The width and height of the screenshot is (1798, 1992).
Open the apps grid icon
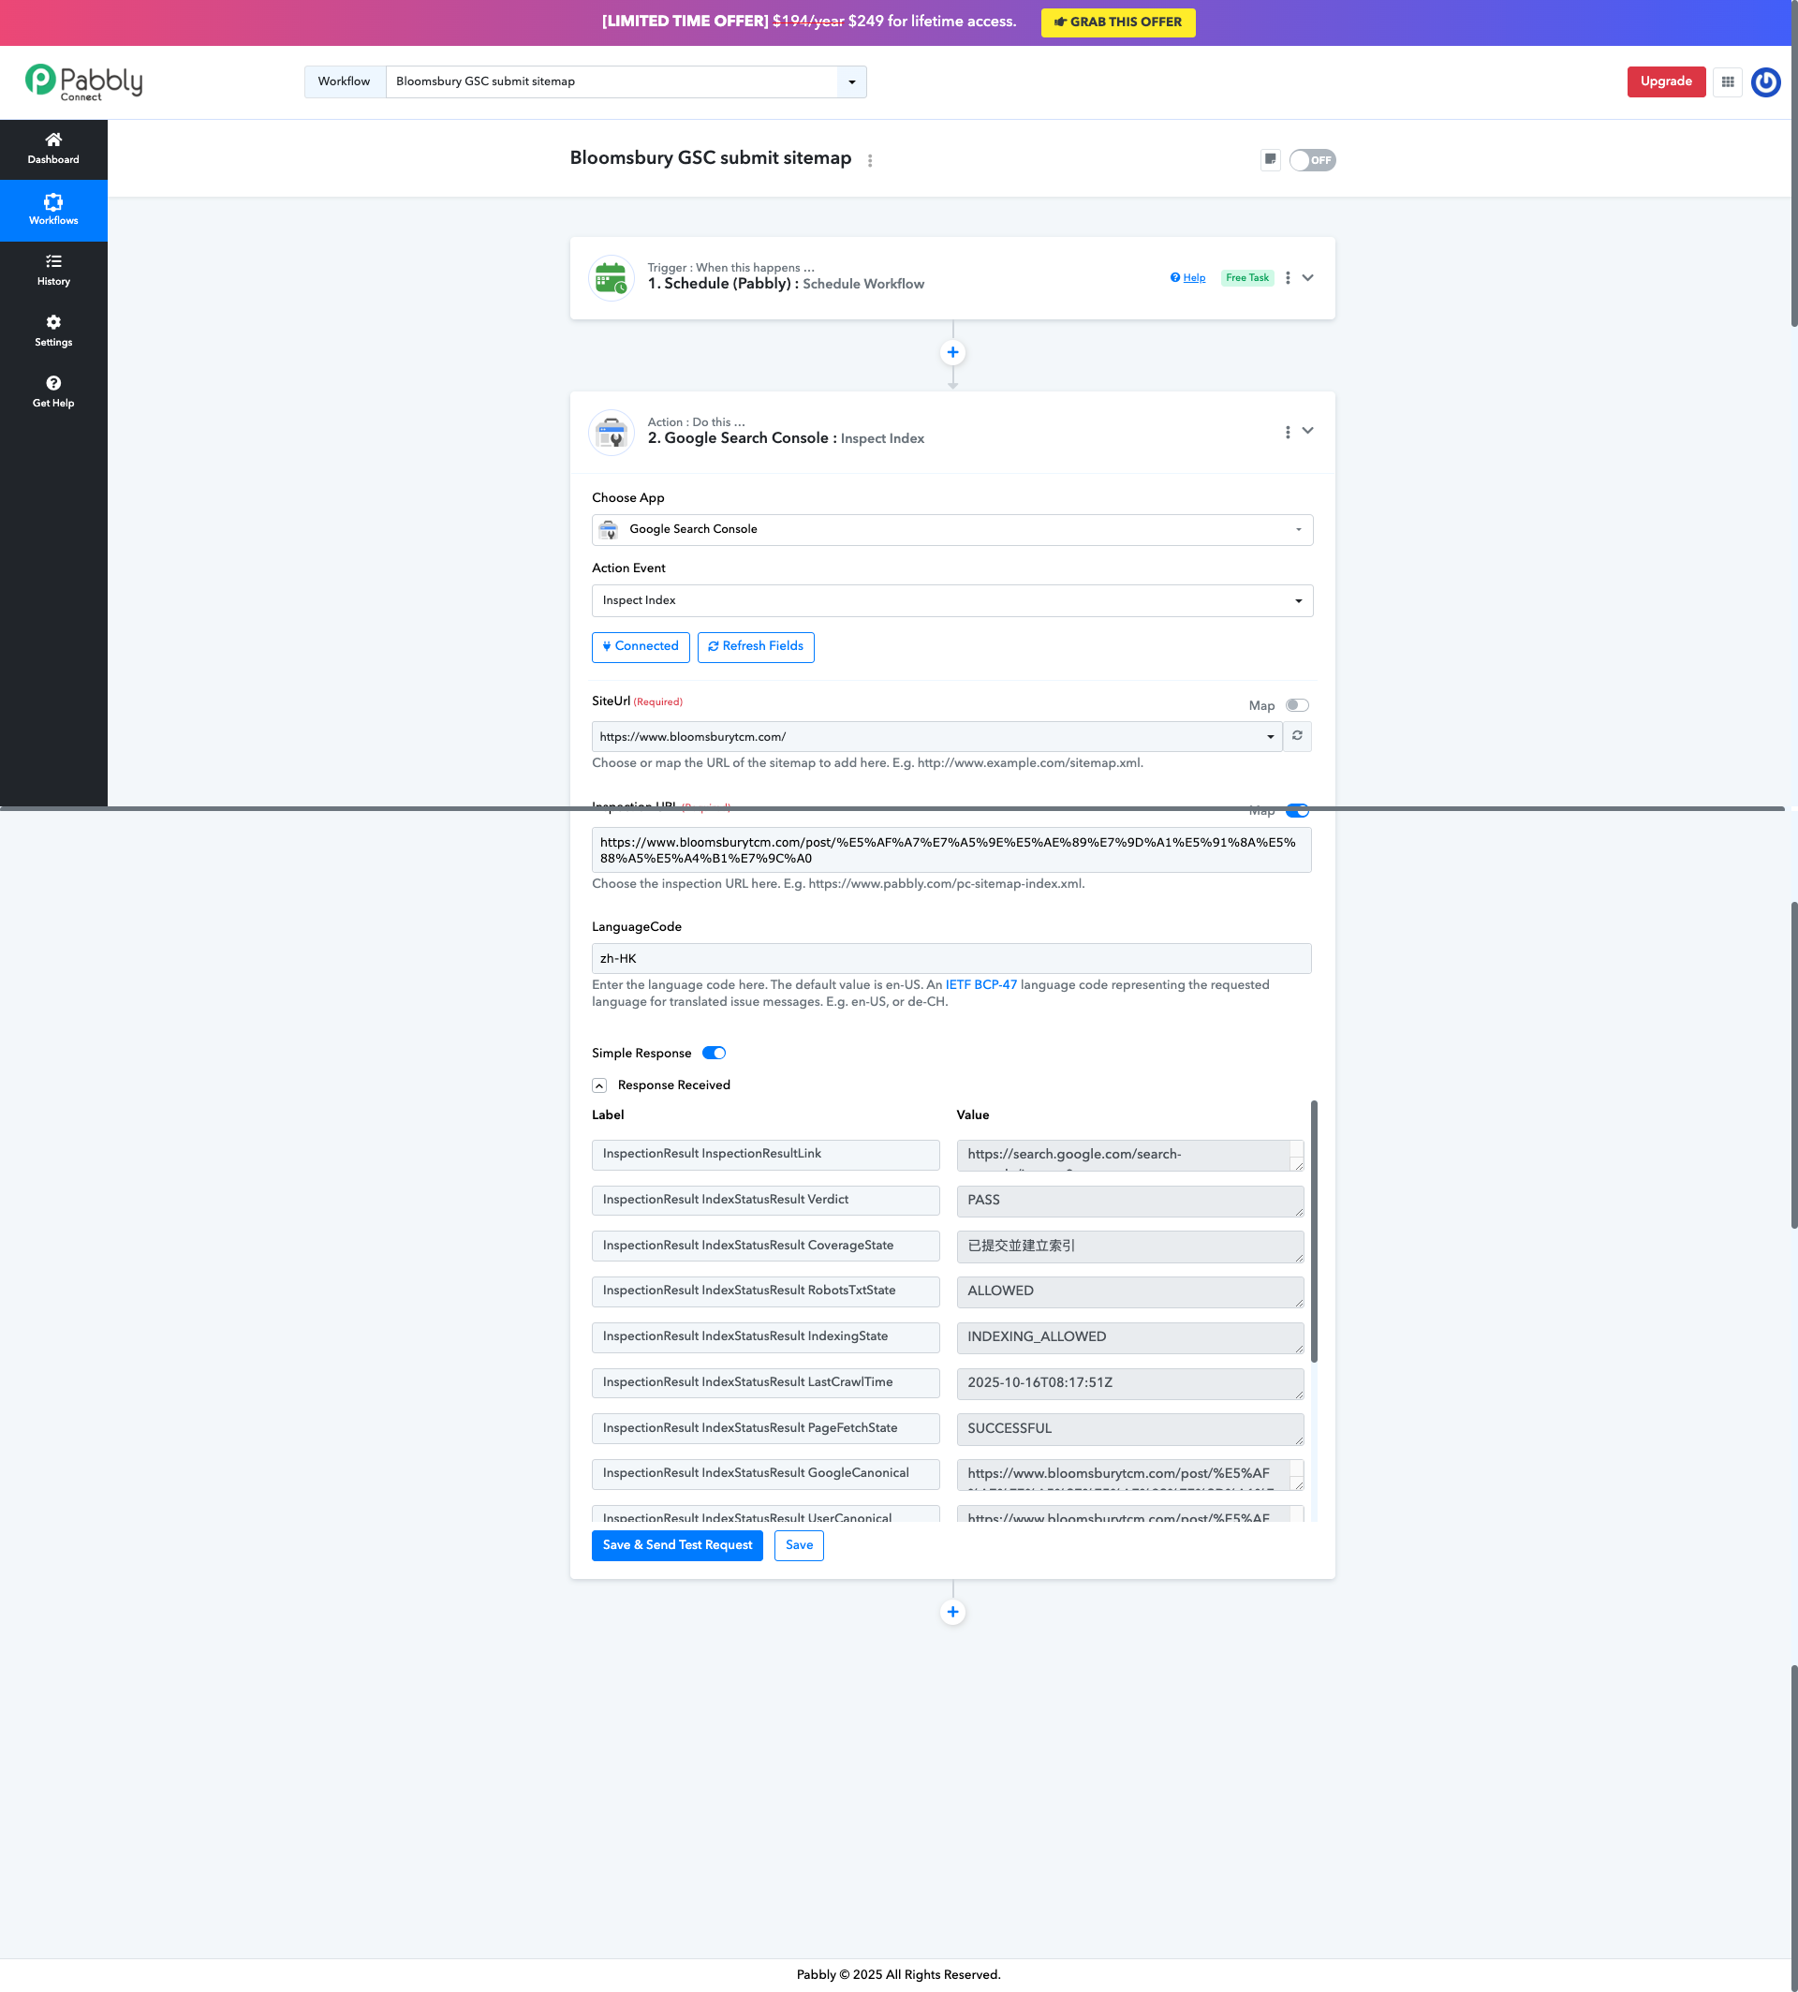(x=1728, y=82)
